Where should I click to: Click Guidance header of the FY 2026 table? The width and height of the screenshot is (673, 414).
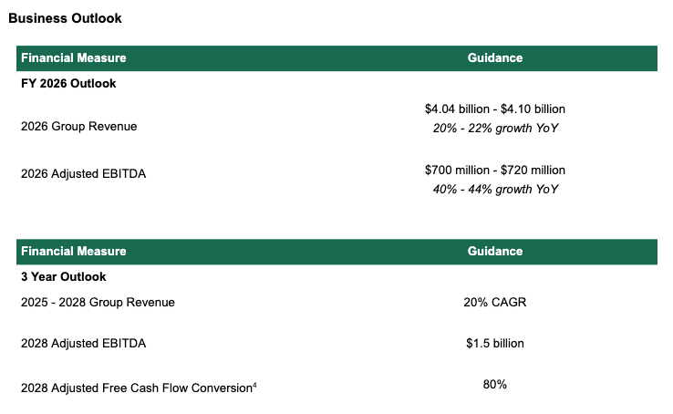point(495,58)
